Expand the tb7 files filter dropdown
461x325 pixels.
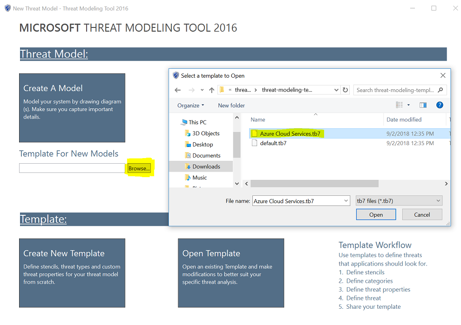(438, 200)
